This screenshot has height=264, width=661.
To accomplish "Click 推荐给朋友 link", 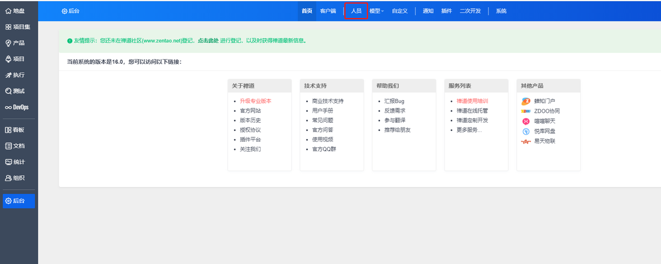I will point(398,130).
